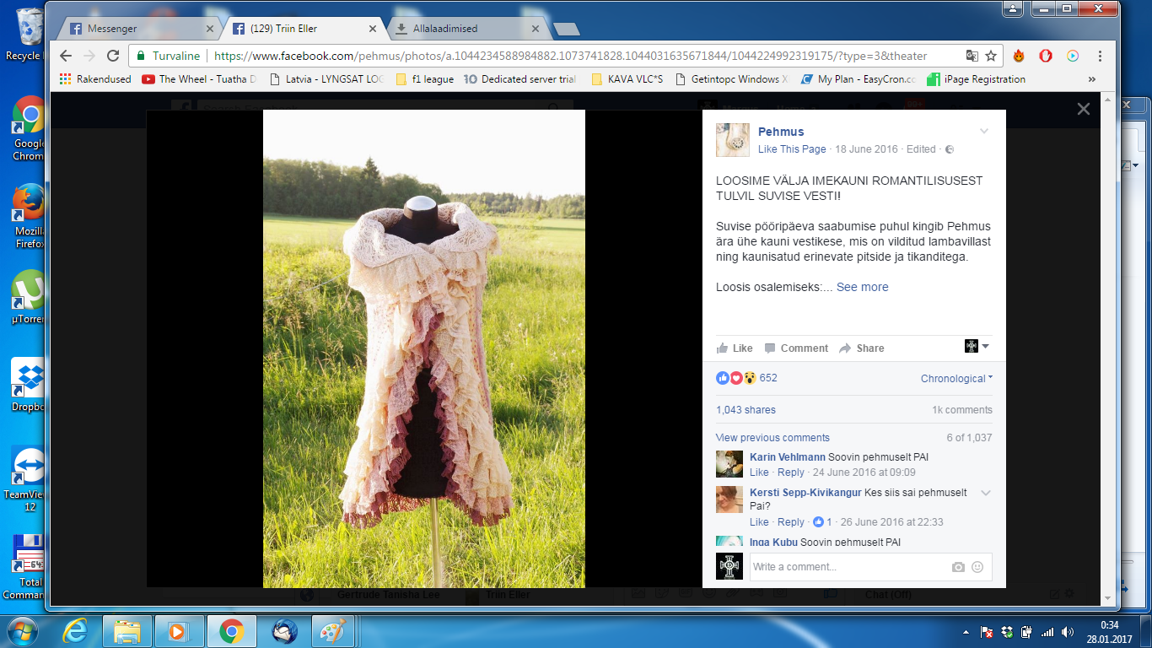The width and height of the screenshot is (1152, 648).
Task: Open the emoji sticker picker in the comment box
Action: coord(977,567)
